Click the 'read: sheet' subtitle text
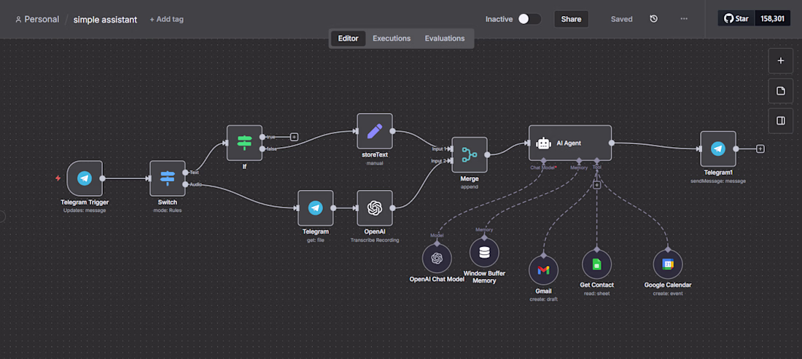Screen dimensions: 802x359 click(596, 293)
